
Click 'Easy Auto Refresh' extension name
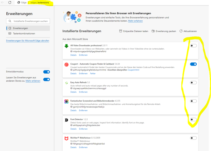pyautogui.click(x=78, y=82)
